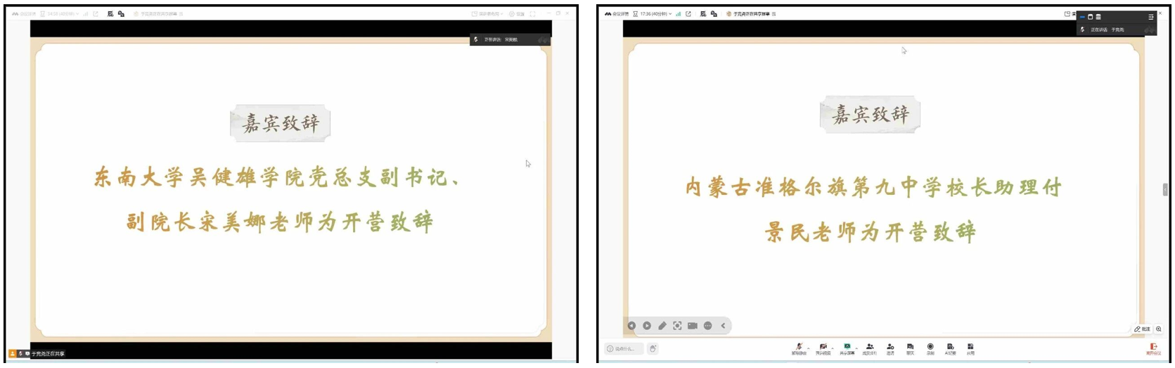Image resolution: width=1175 pixels, height=368 pixels.
Task: Open the apps (应用) grid icon
Action: pos(970,347)
